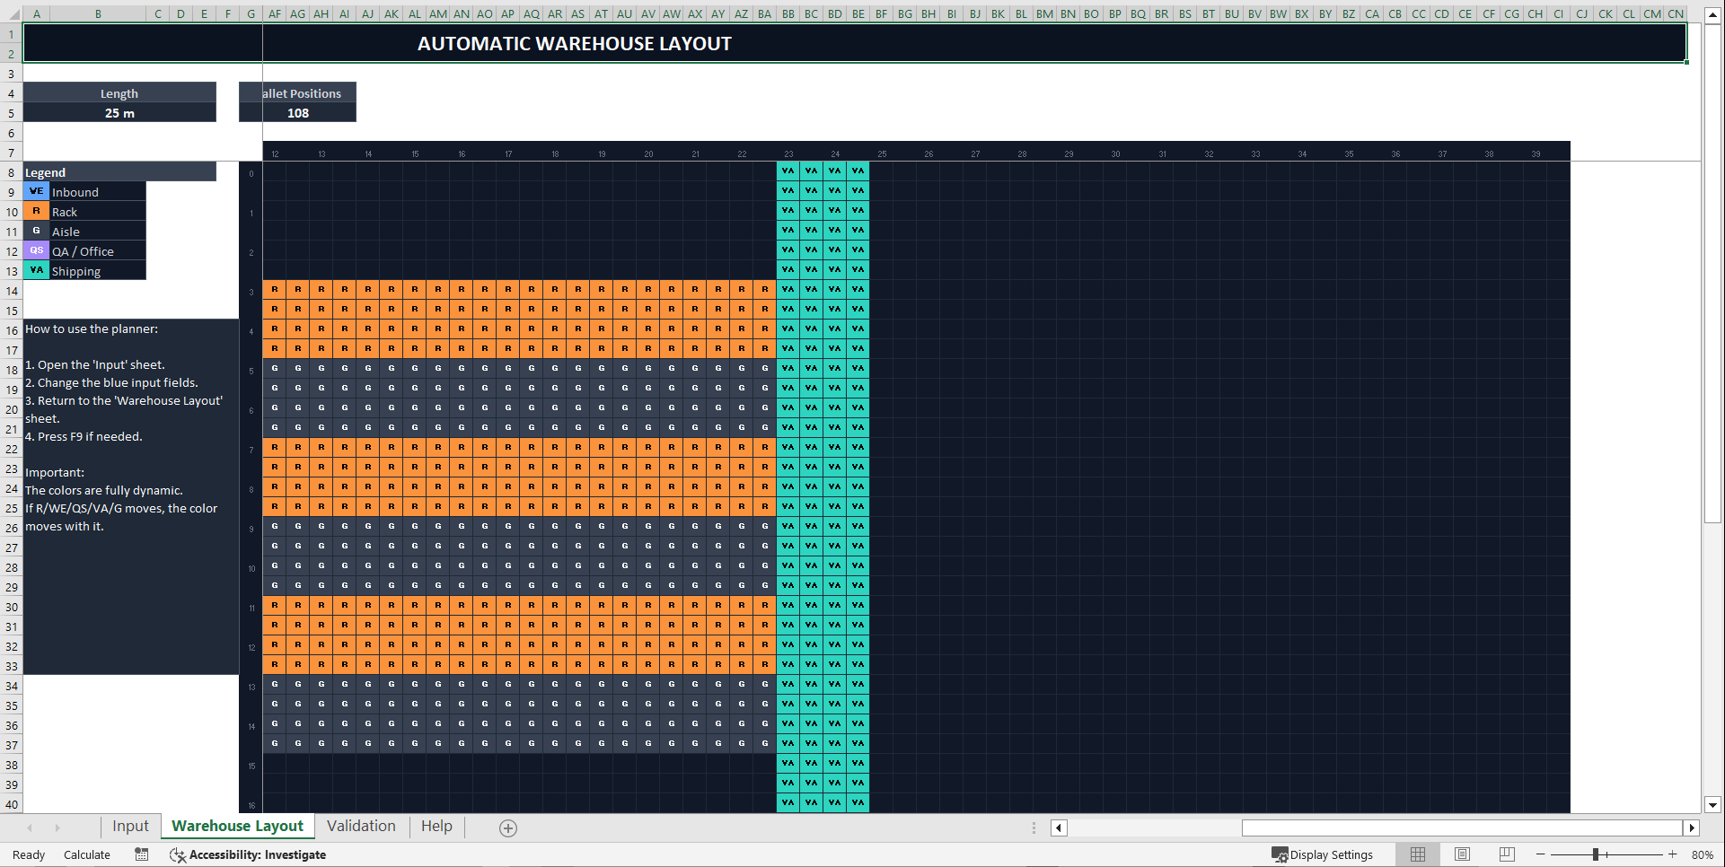Image resolution: width=1725 pixels, height=867 pixels.
Task: Open Accessibility: Investigate checker
Action: tap(248, 854)
